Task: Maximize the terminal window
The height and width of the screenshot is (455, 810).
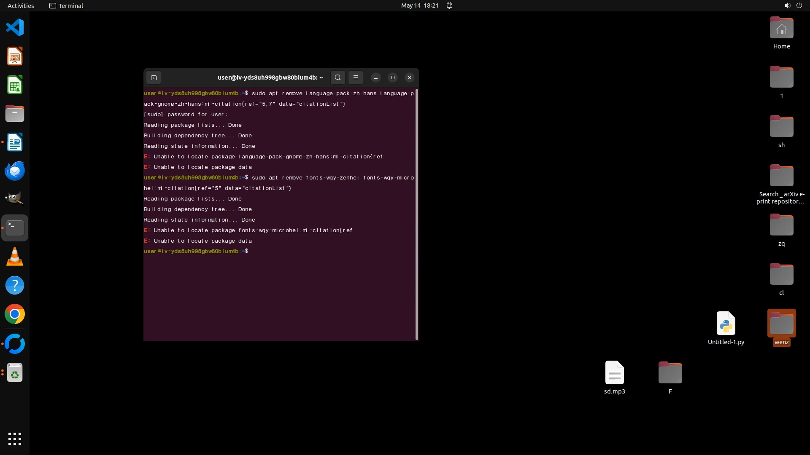Action: pos(392,78)
